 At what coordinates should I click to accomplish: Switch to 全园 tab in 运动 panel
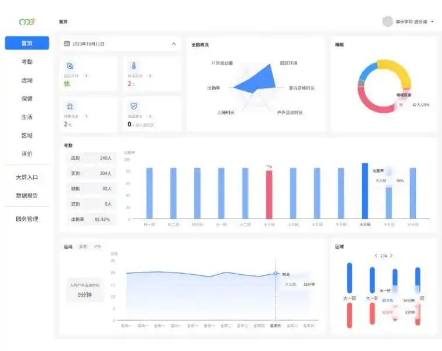(83, 247)
